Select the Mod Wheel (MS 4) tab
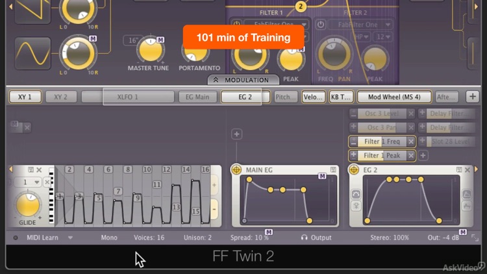 pyautogui.click(x=394, y=97)
